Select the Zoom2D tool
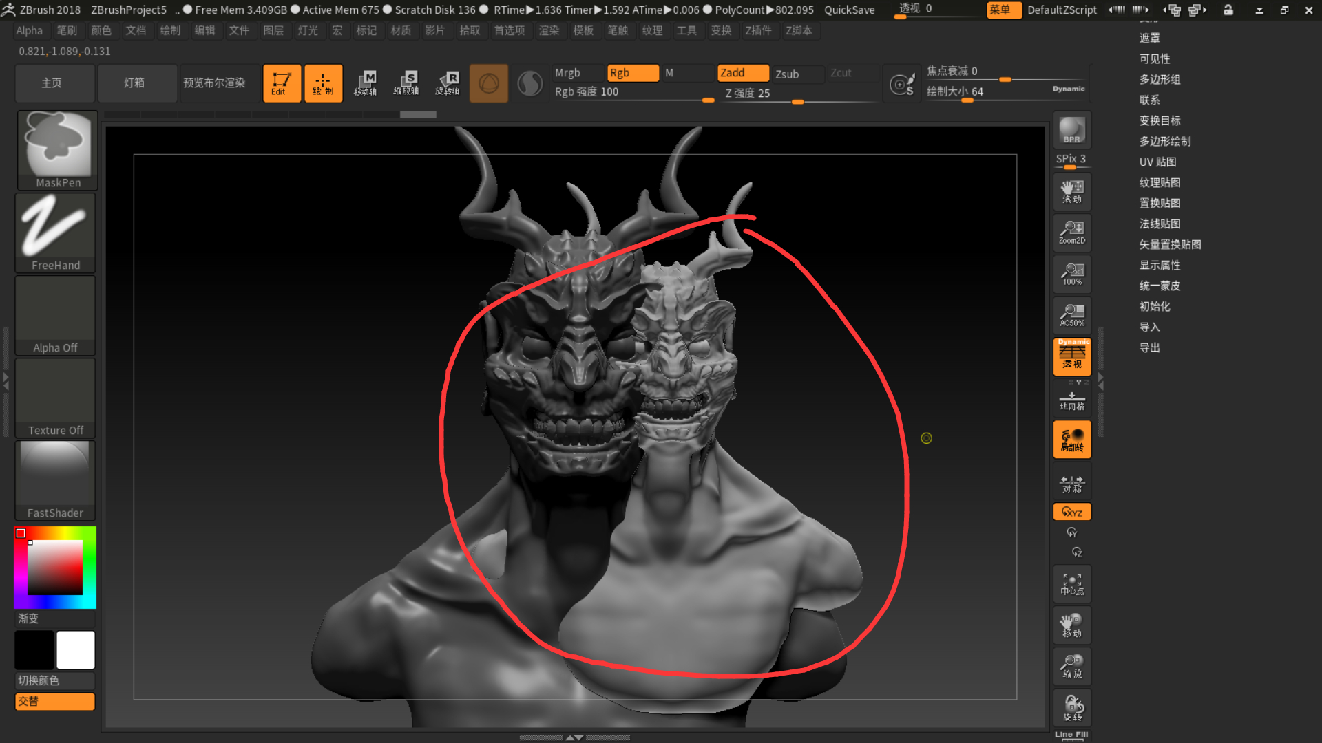The image size is (1322, 743). pos(1071,233)
